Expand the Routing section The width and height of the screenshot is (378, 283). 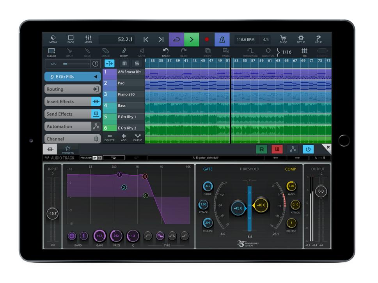point(73,89)
